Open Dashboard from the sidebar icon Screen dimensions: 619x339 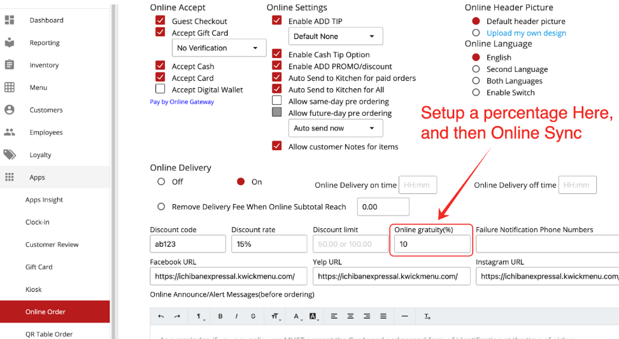pos(10,20)
